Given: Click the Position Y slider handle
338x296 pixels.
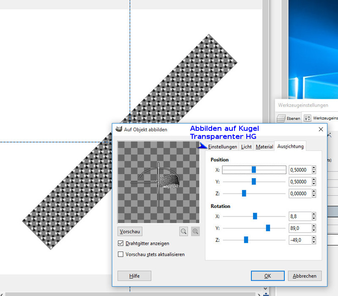Looking at the screenshot, I should tap(254, 182).
